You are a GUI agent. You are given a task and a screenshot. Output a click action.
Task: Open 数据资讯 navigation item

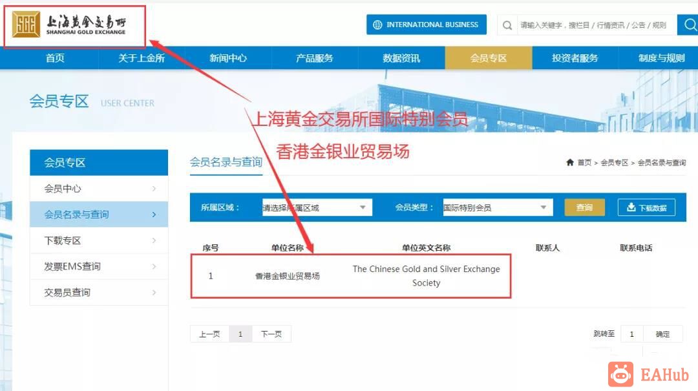(x=401, y=58)
